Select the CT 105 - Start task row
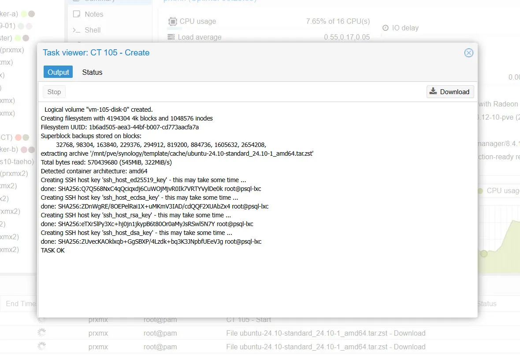 249,320
